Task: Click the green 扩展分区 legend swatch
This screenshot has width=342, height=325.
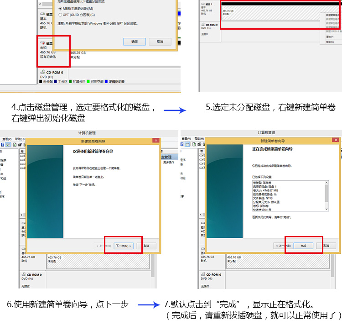Action: 70,81
